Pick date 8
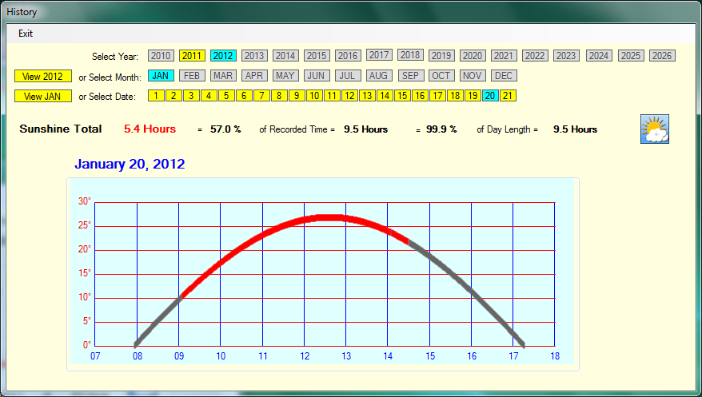702x397 pixels. point(279,96)
